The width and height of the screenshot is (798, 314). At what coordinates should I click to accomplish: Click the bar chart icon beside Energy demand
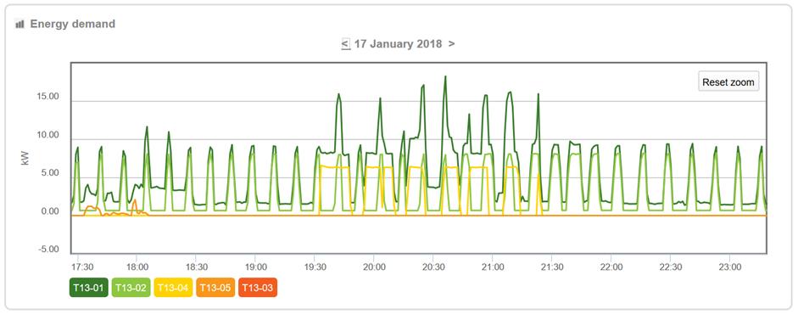tap(20, 24)
